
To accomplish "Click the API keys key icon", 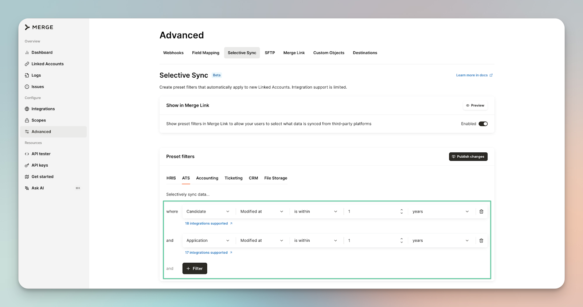I will (27, 165).
